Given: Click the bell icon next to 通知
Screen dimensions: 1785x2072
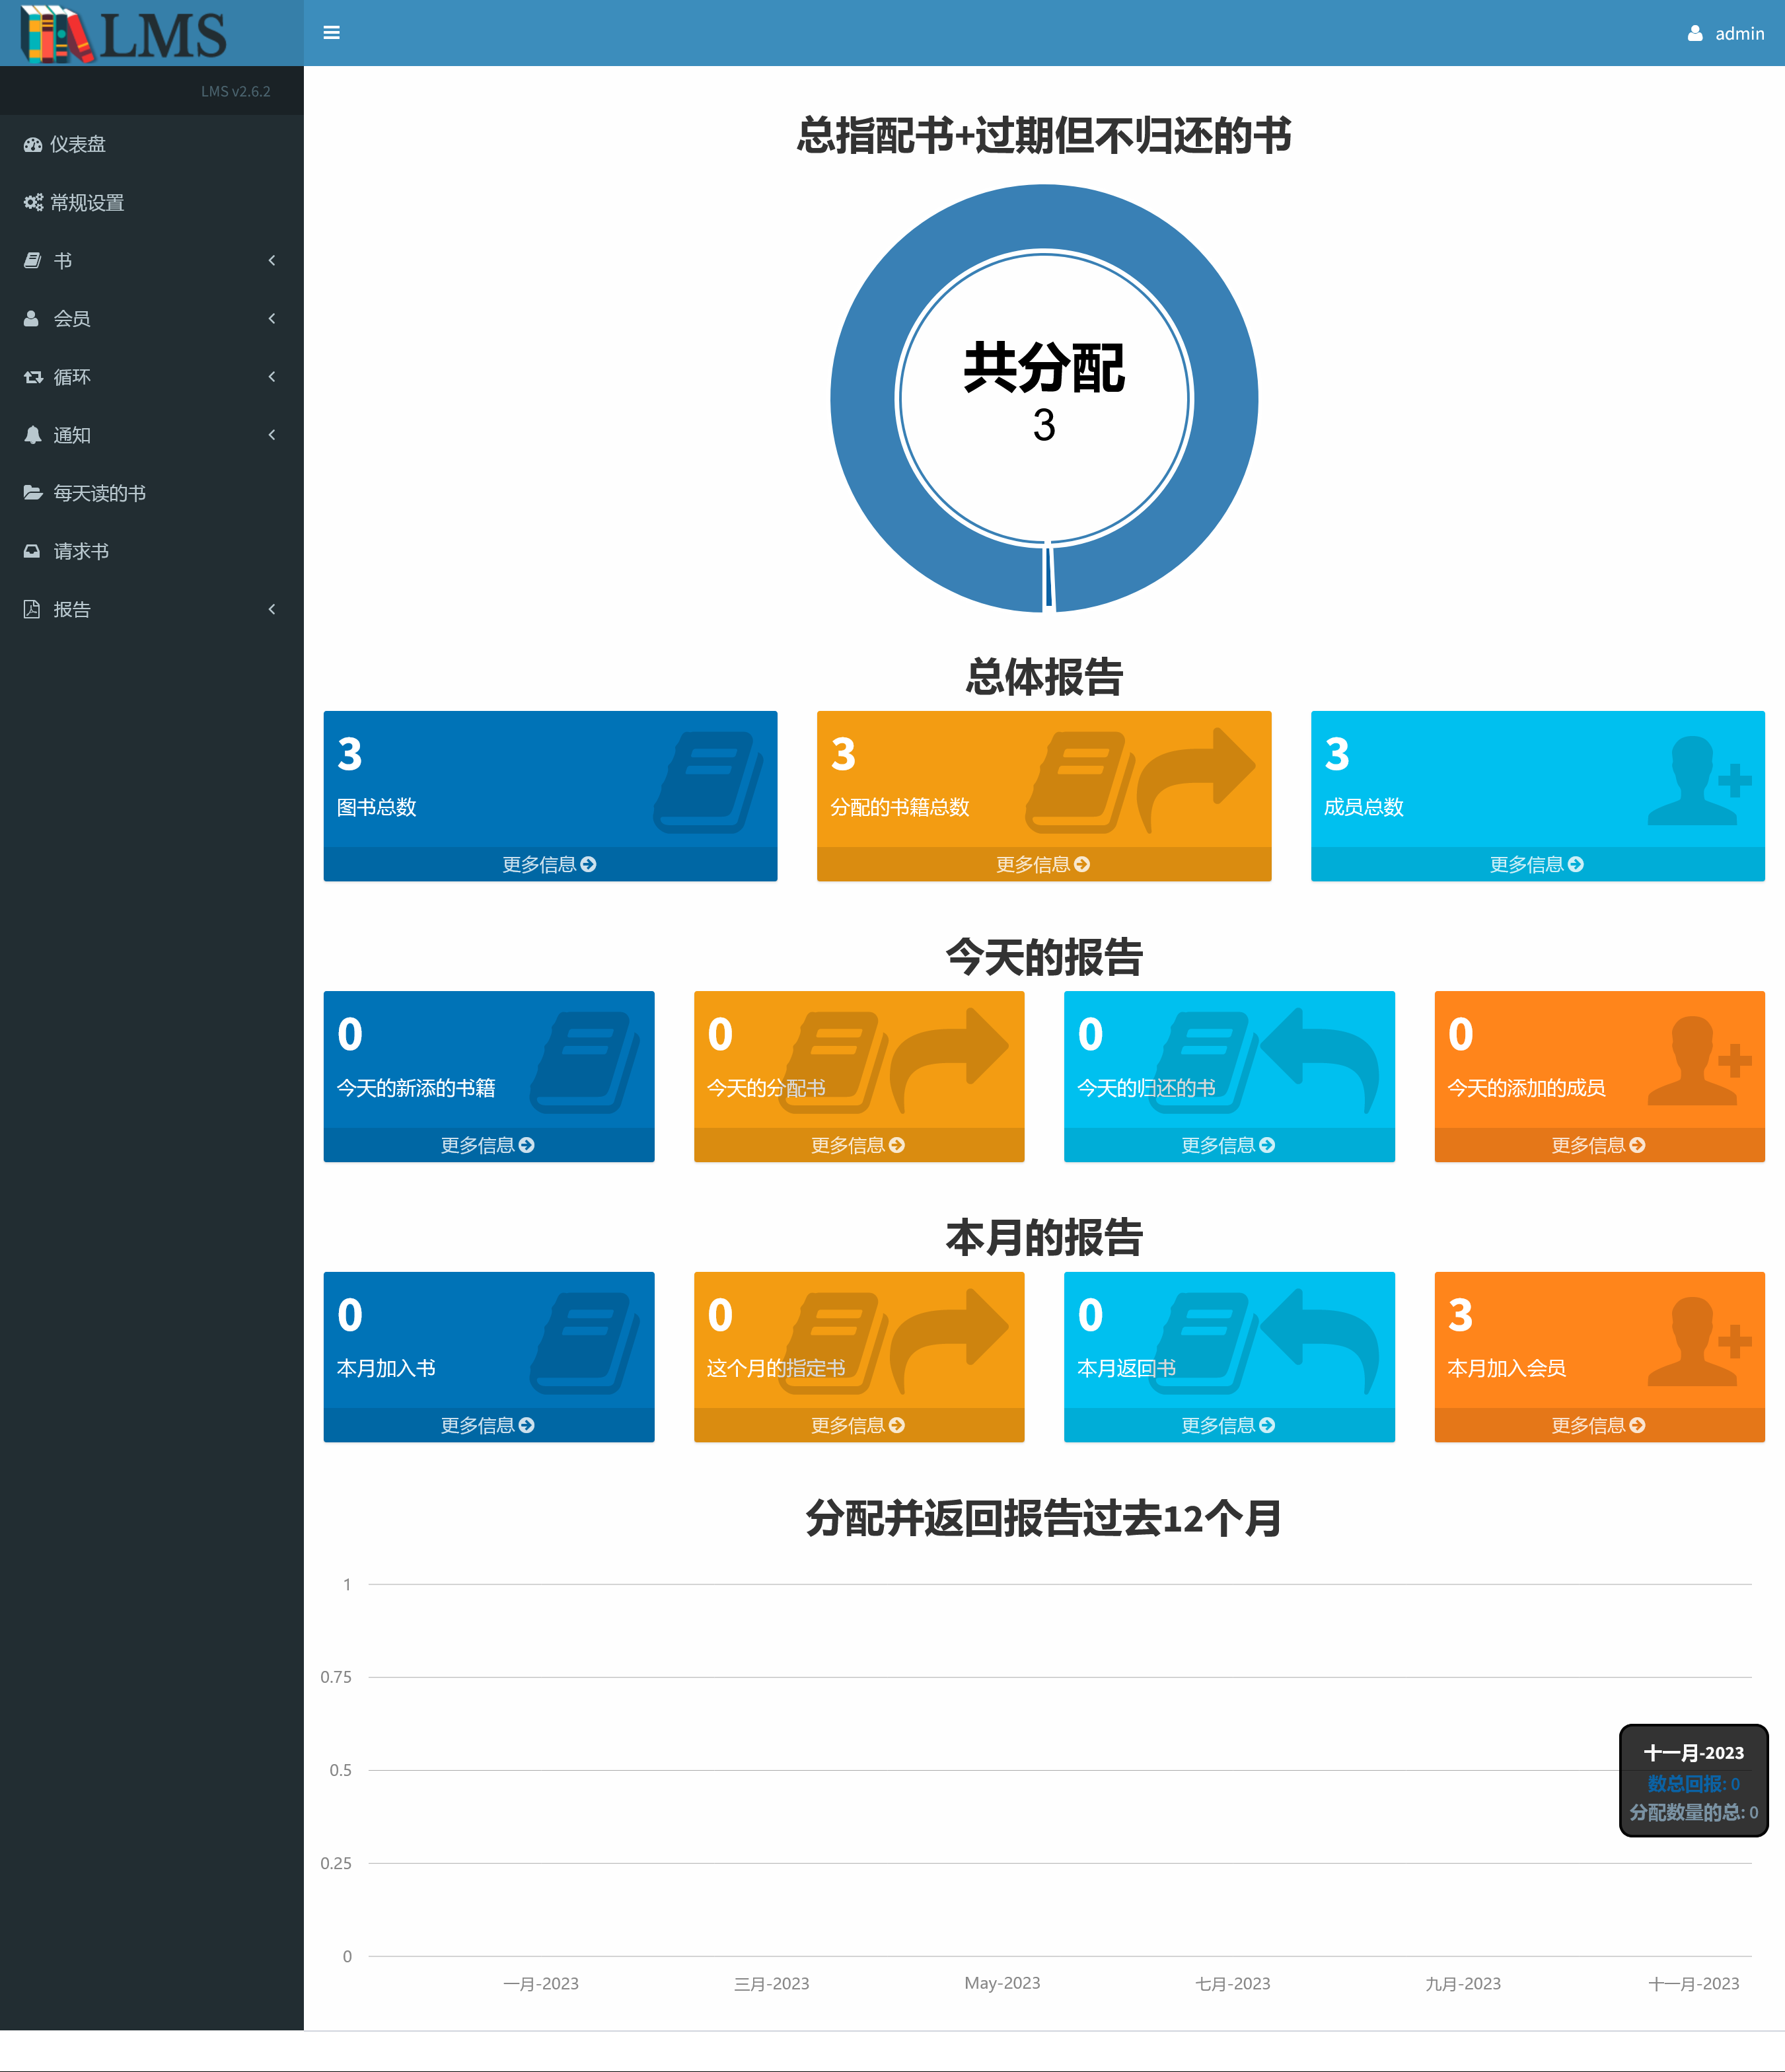Looking at the screenshot, I should click(33, 435).
